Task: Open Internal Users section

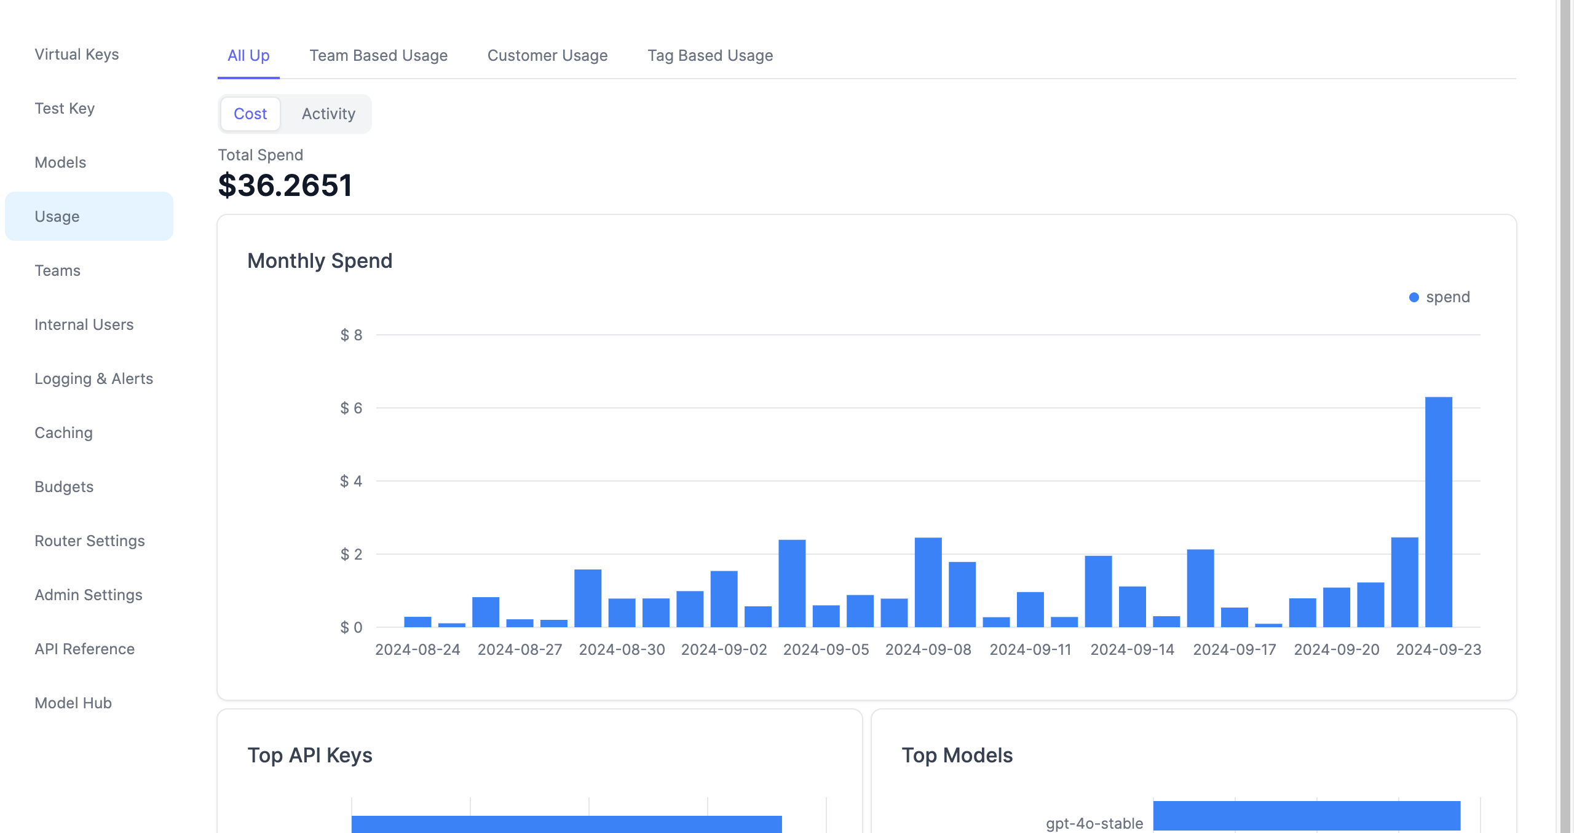Action: click(x=84, y=324)
